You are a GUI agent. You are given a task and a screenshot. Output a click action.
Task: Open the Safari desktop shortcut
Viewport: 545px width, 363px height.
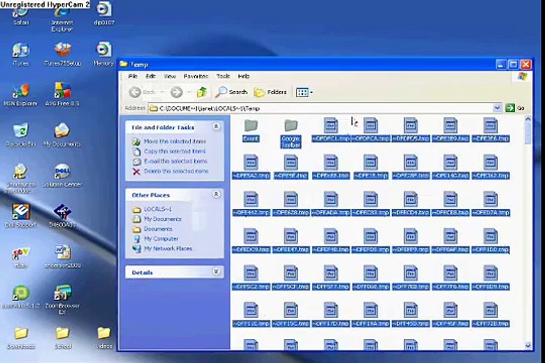pos(21,16)
